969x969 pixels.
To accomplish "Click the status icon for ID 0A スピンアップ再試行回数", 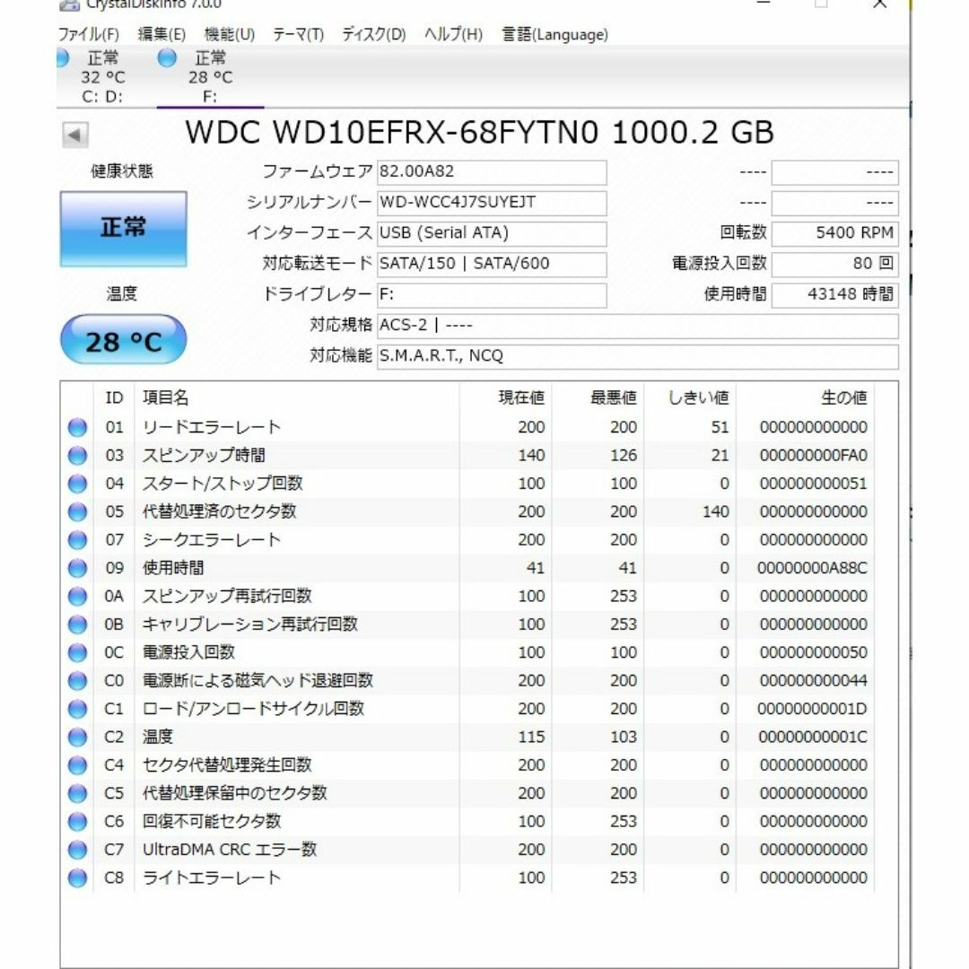I will 77,597.
